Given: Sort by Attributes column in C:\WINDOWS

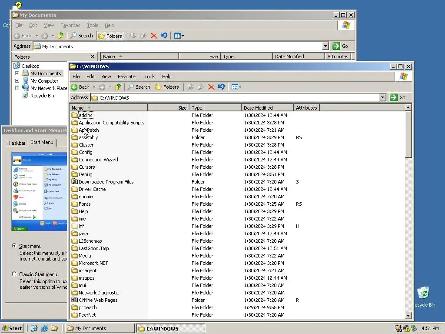Looking at the screenshot, I should click(306, 108).
